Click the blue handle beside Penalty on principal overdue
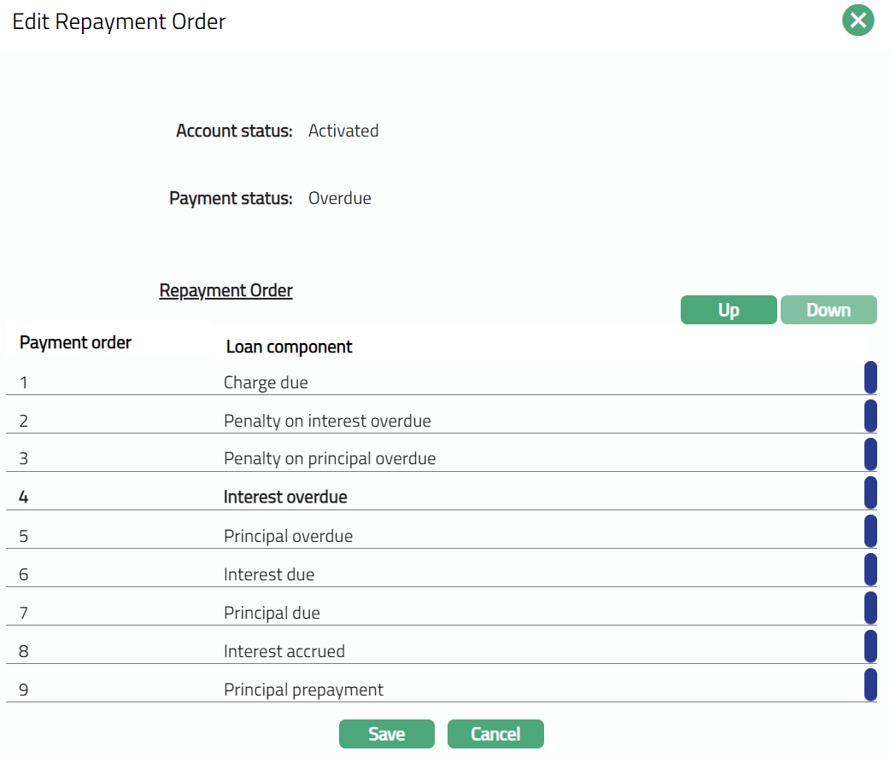Screen dimensions: 890x757 [870, 454]
